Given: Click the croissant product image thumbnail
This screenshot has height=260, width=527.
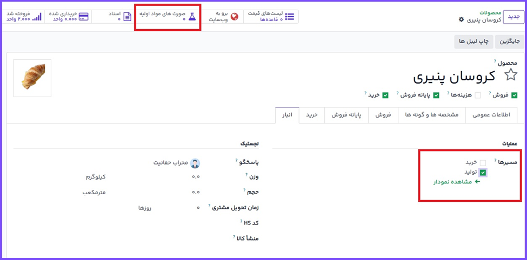Looking at the screenshot, I should pyautogui.click(x=32, y=78).
